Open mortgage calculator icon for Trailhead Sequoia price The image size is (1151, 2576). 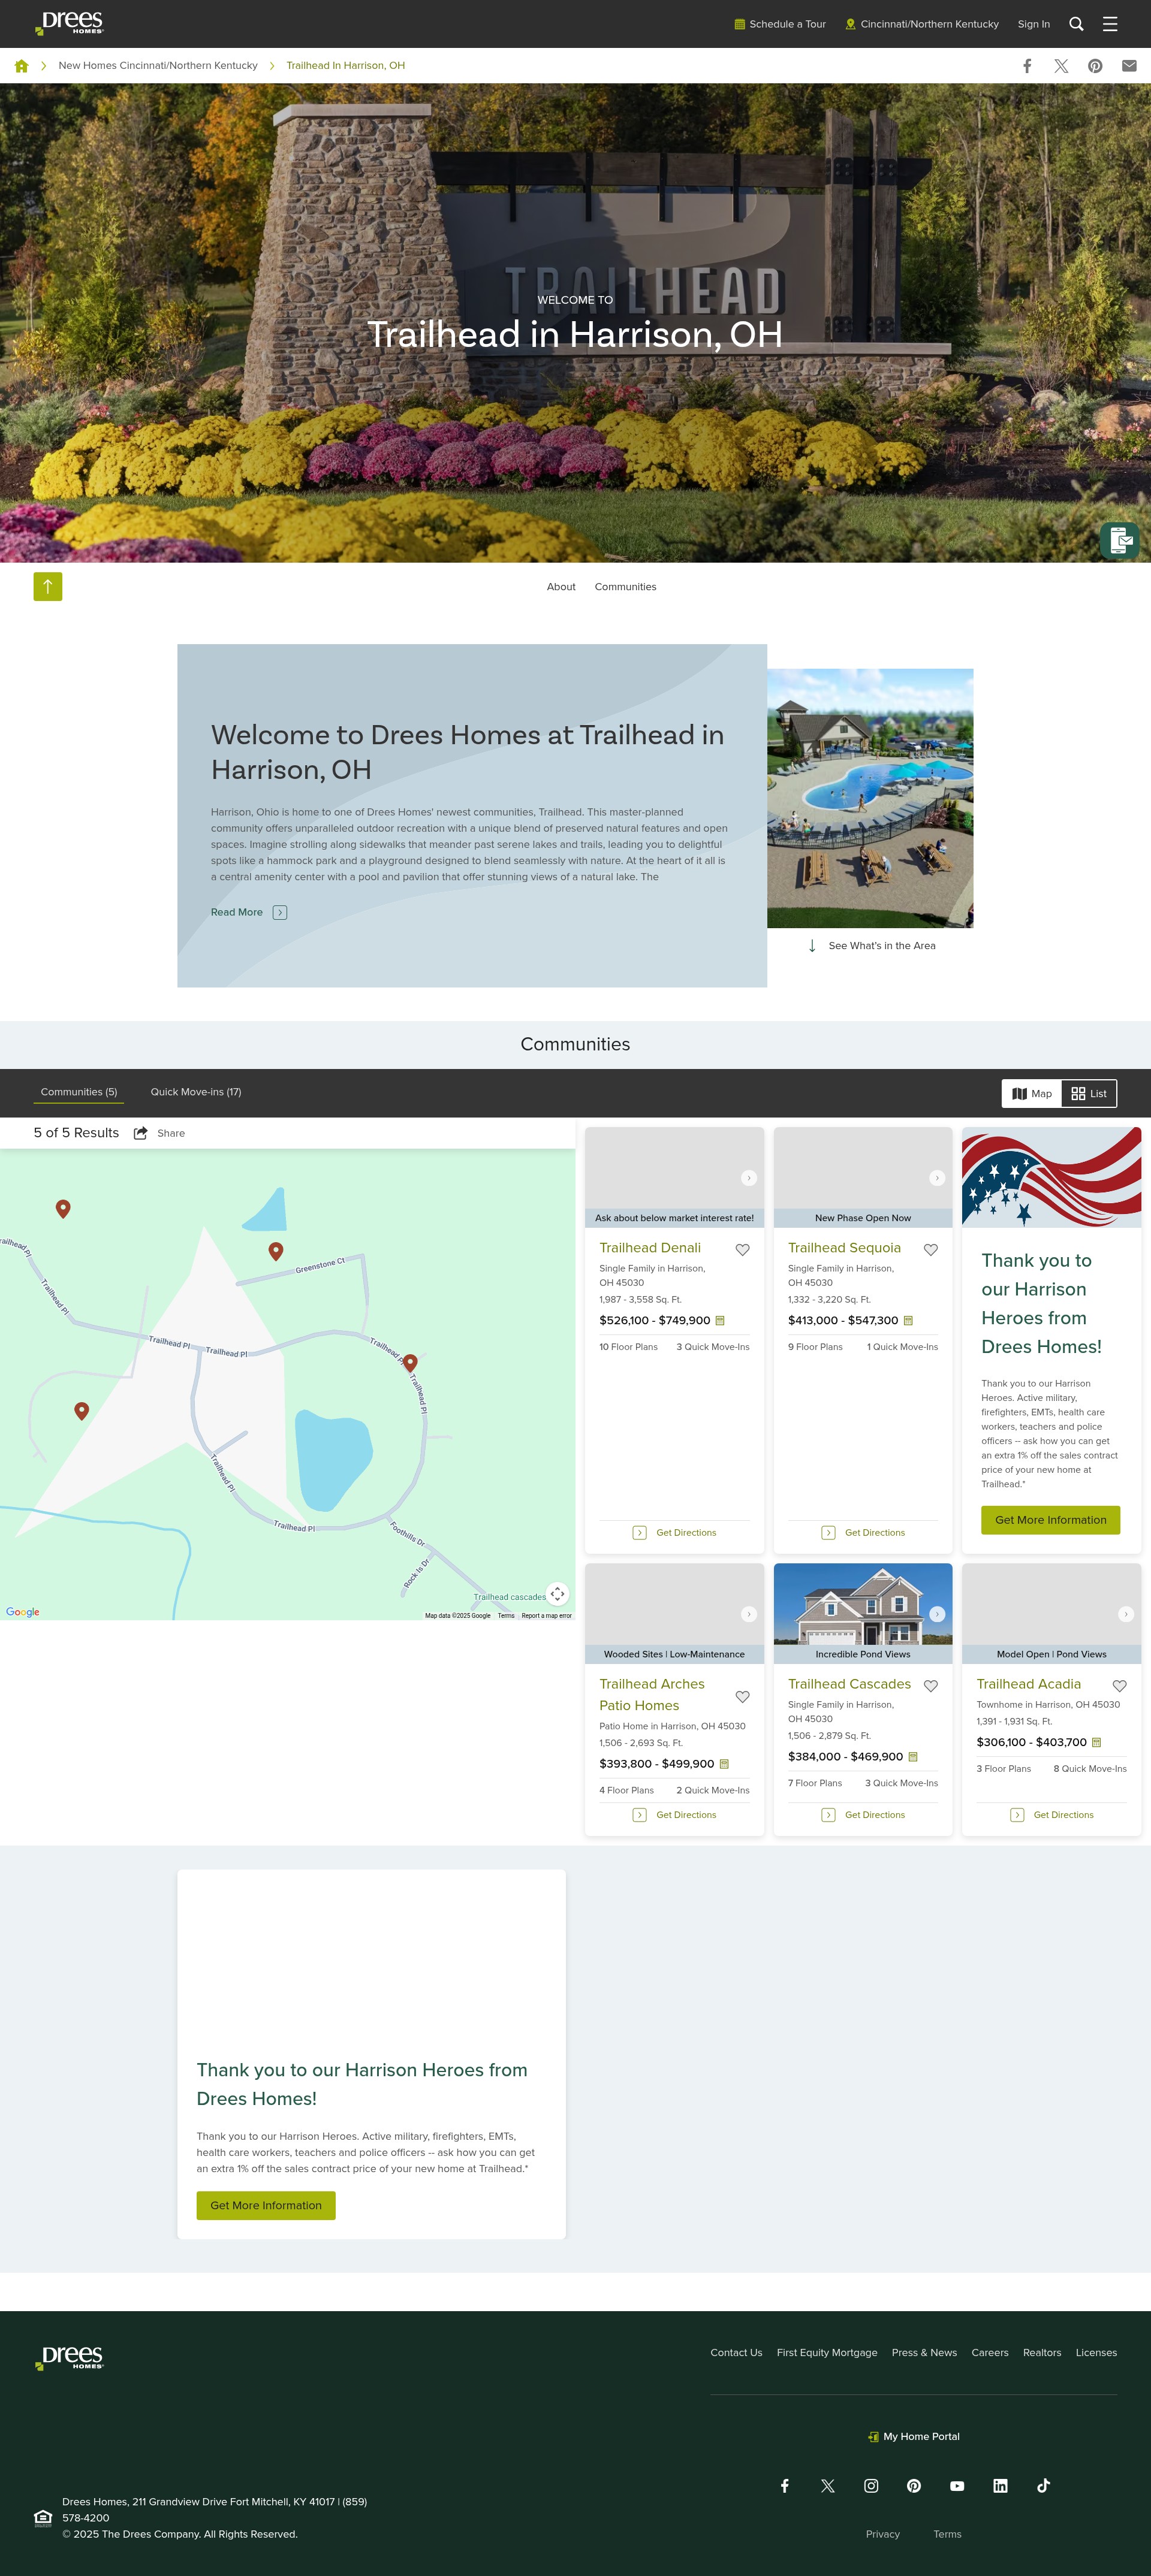pos(909,1321)
